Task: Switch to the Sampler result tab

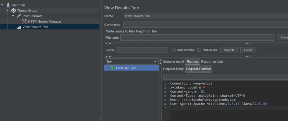Action: point(174,62)
